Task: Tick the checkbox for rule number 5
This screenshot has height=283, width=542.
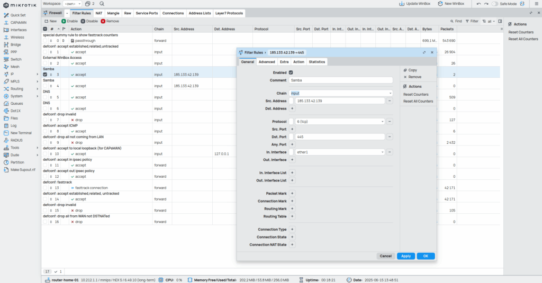Action: [45, 97]
